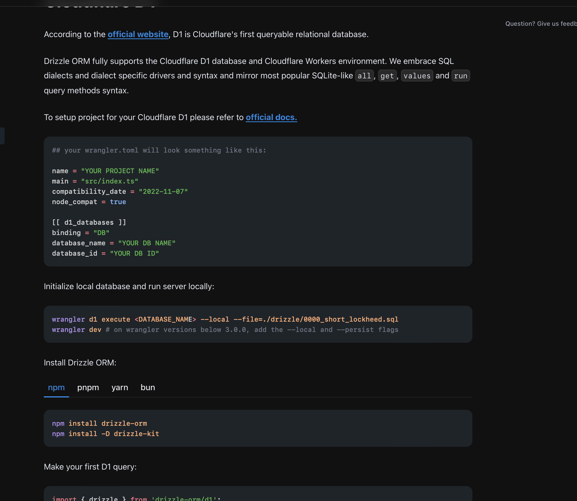This screenshot has height=501, width=577.
Task: Switch to the bun tab
Action: (x=148, y=388)
